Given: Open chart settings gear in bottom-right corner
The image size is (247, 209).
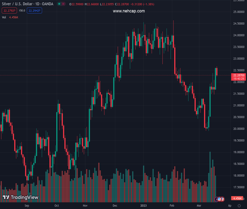Looking at the screenshot, I should 239,206.
